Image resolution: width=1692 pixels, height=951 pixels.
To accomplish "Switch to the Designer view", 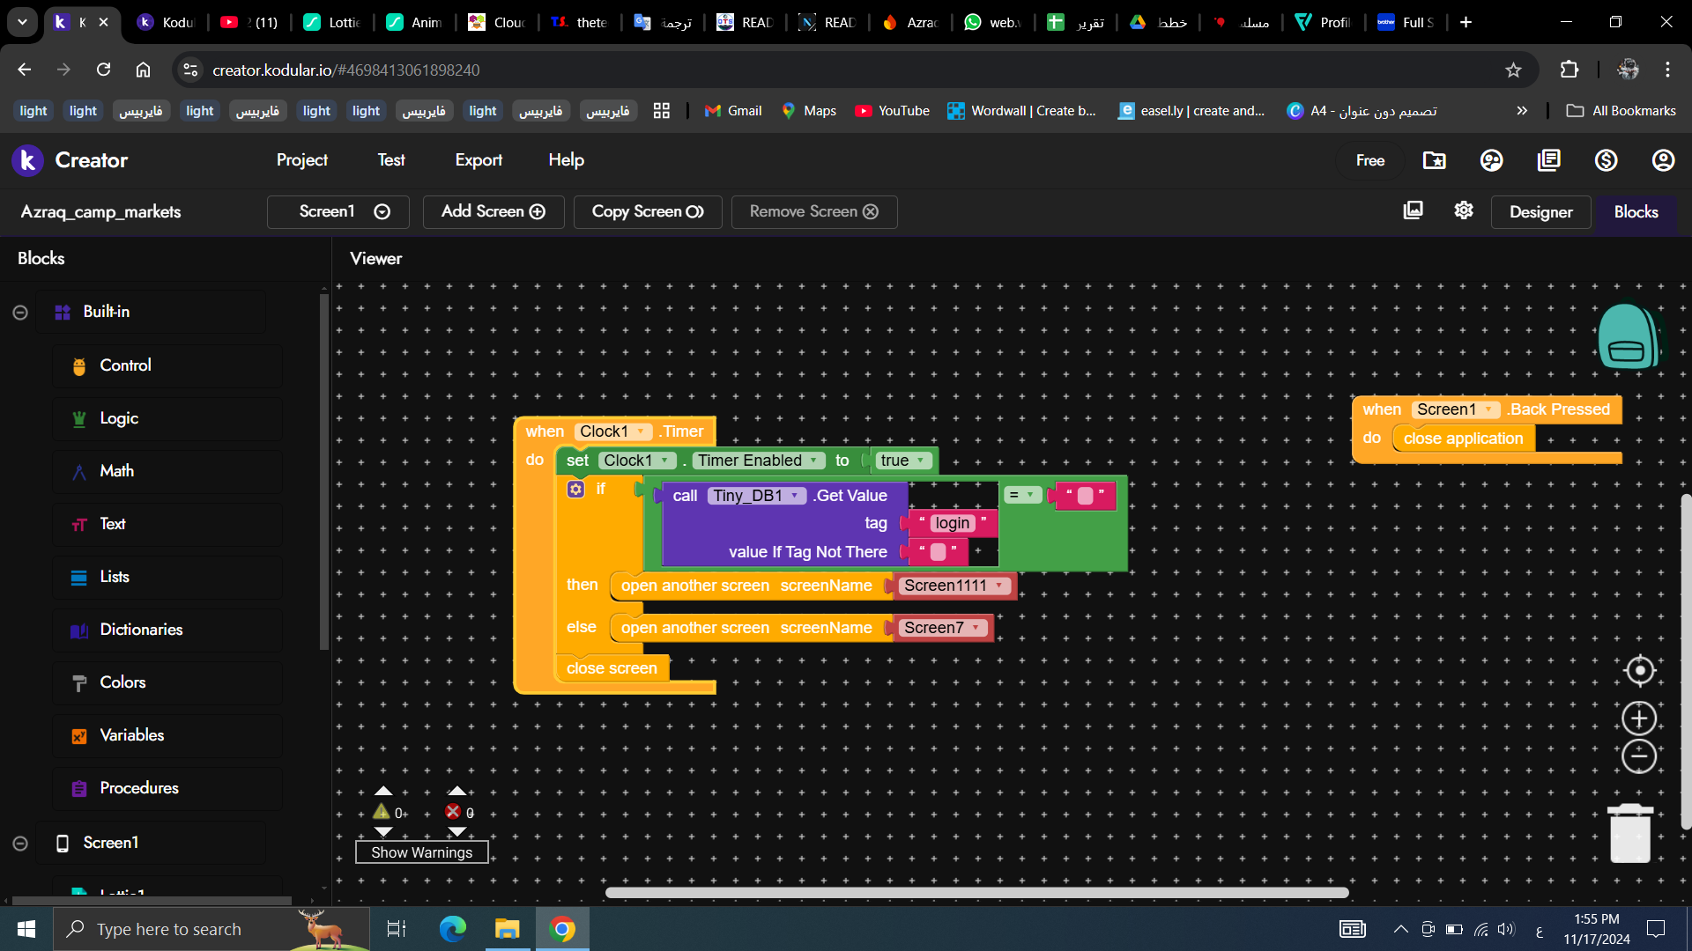I will 1540,212.
